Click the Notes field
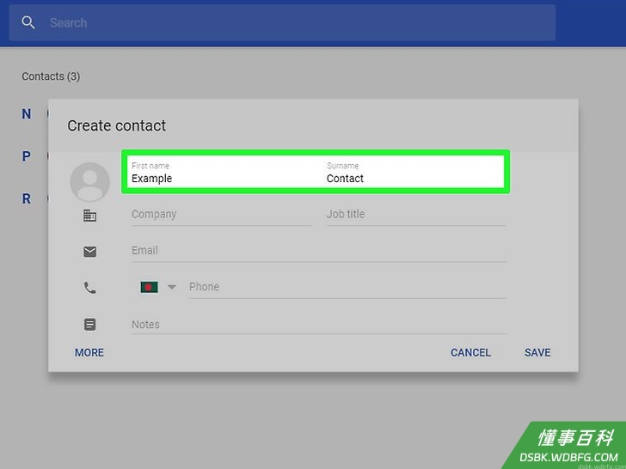 coord(318,324)
